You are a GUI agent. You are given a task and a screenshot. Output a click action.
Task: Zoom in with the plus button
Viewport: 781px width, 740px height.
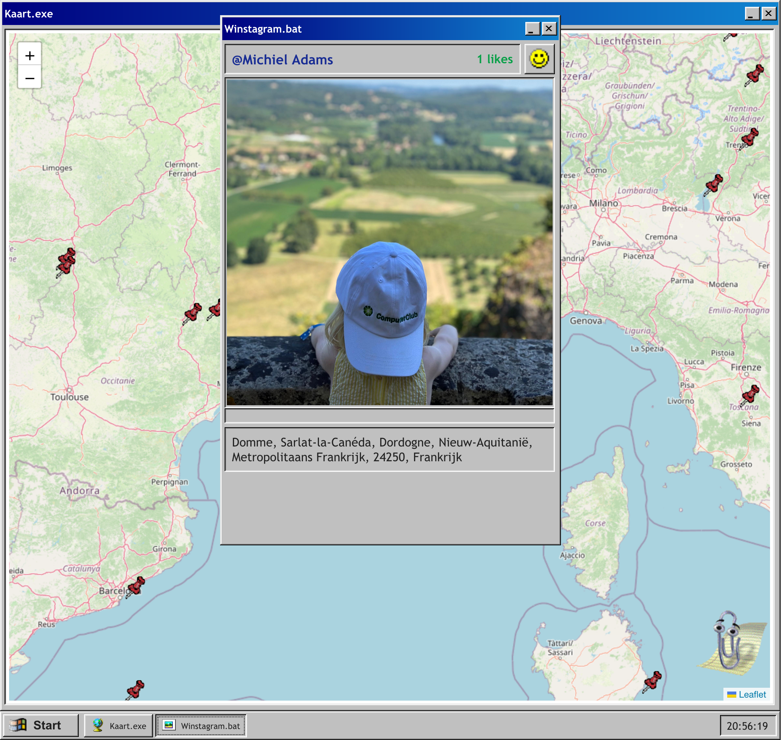pyautogui.click(x=30, y=56)
